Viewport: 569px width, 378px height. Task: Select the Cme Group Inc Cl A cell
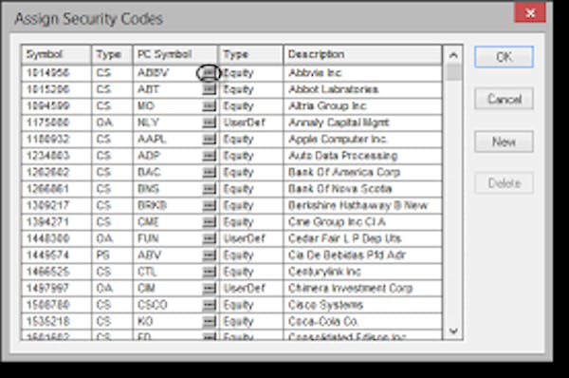[363, 222]
